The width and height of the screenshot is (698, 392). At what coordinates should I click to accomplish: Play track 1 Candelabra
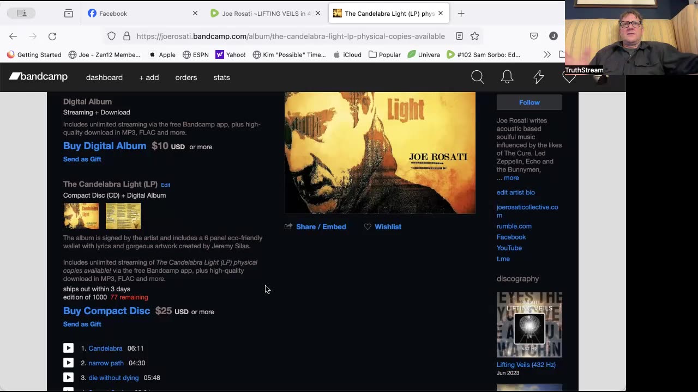[x=68, y=348]
